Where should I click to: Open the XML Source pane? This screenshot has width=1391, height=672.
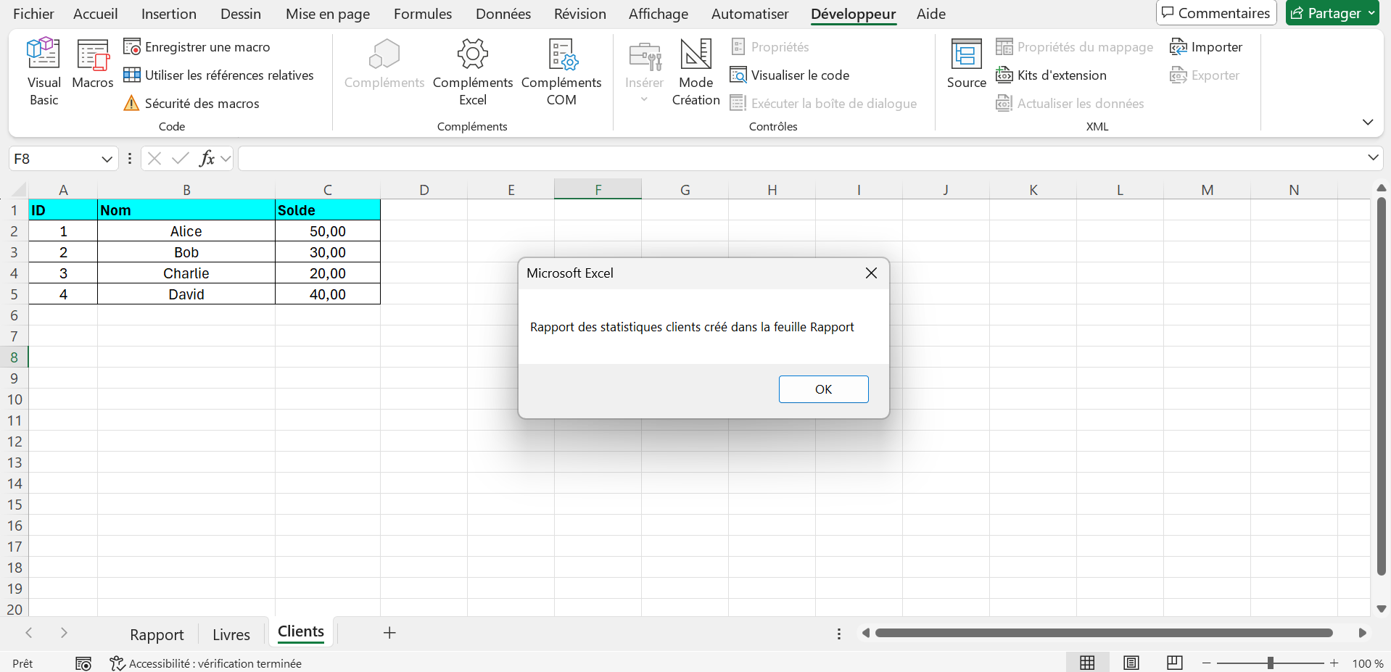tap(966, 65)
